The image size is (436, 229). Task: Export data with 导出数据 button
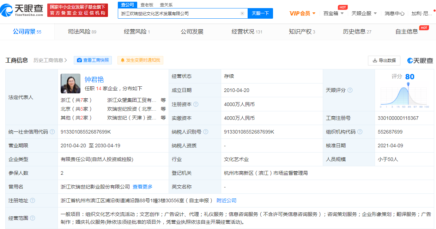pyautogui.click(x=384, y=61)
